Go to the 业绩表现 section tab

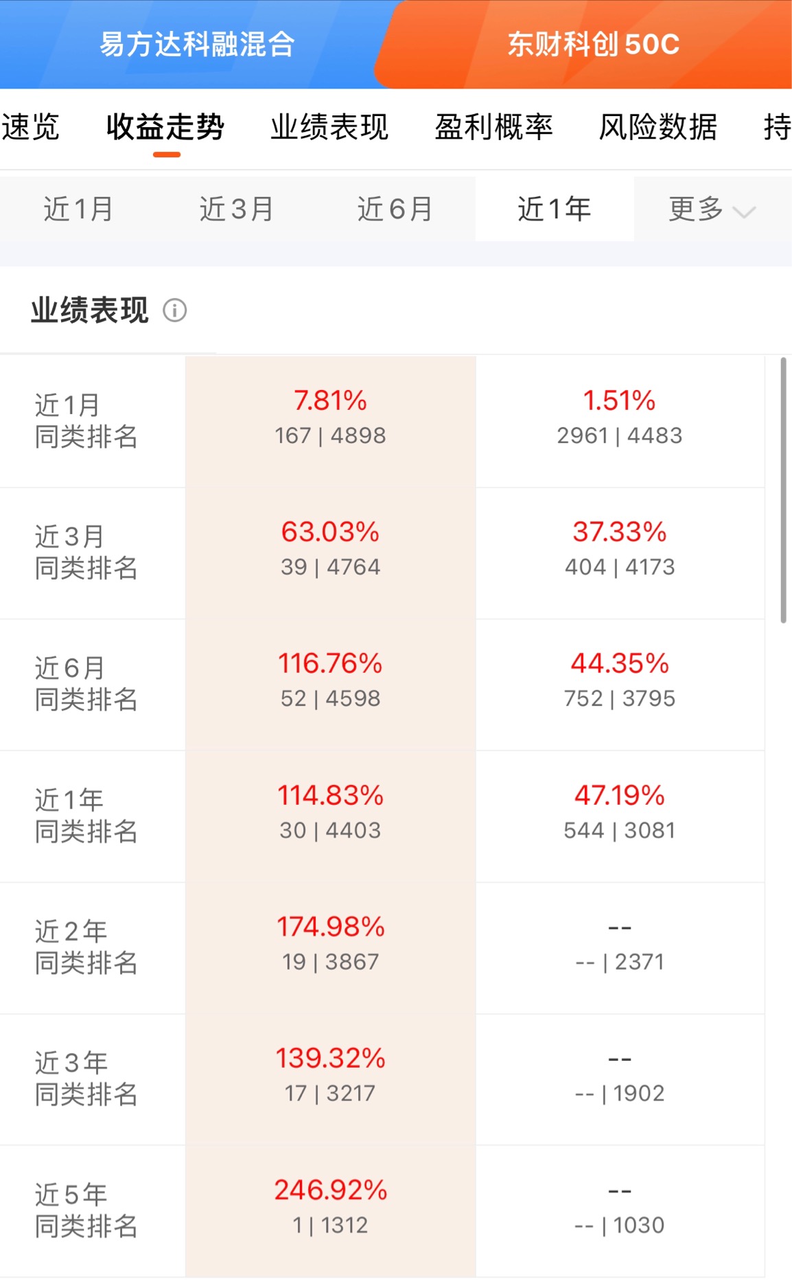(x=329, y=127)
